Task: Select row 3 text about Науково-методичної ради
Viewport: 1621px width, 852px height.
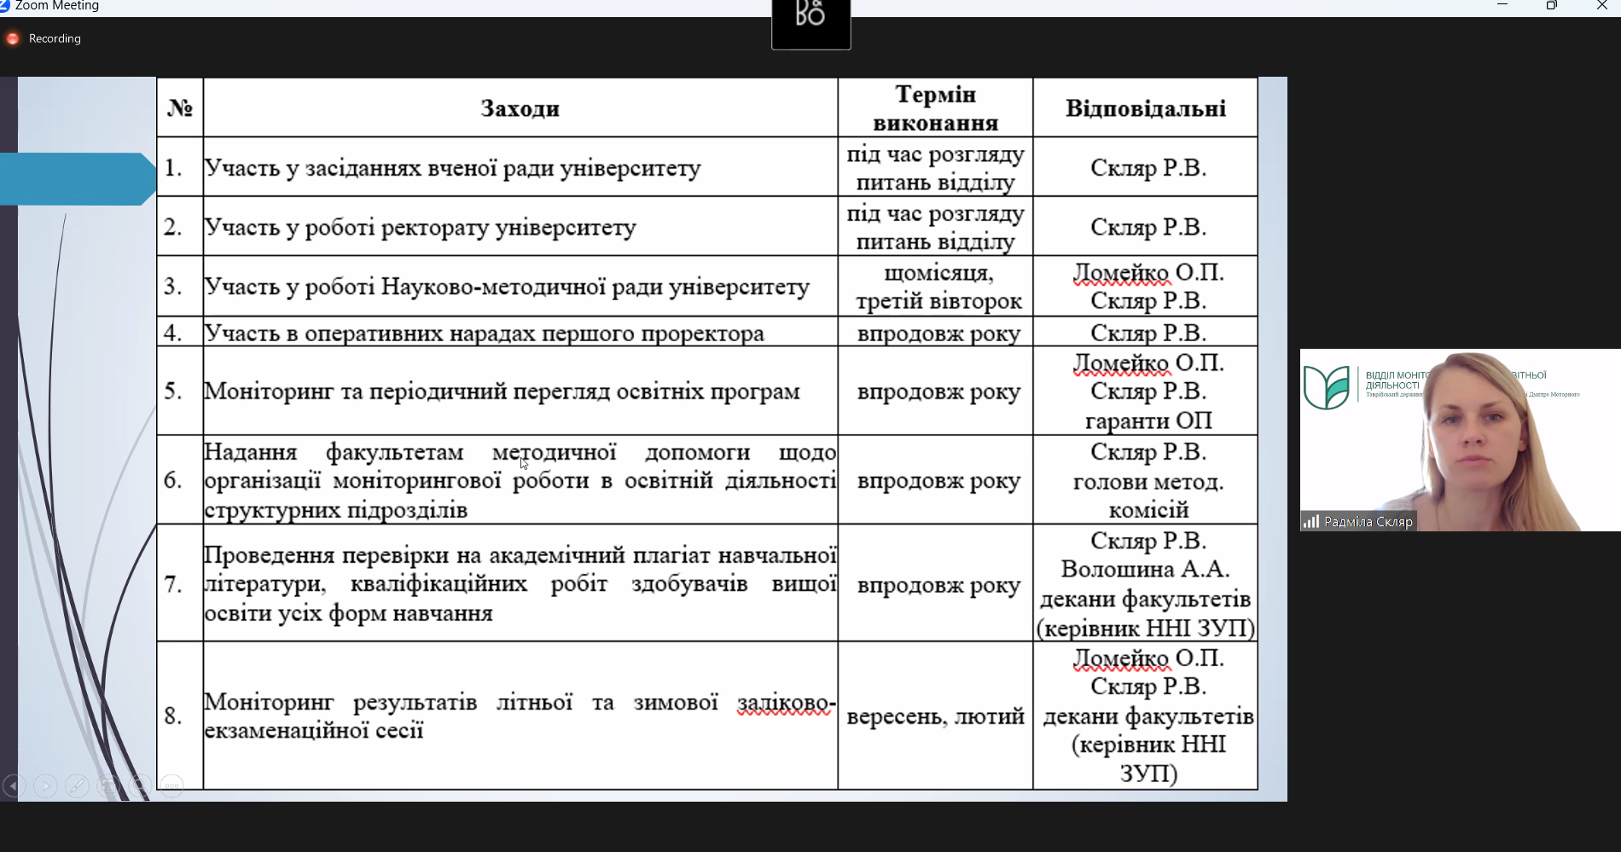Action: click(x=507, y=287)
